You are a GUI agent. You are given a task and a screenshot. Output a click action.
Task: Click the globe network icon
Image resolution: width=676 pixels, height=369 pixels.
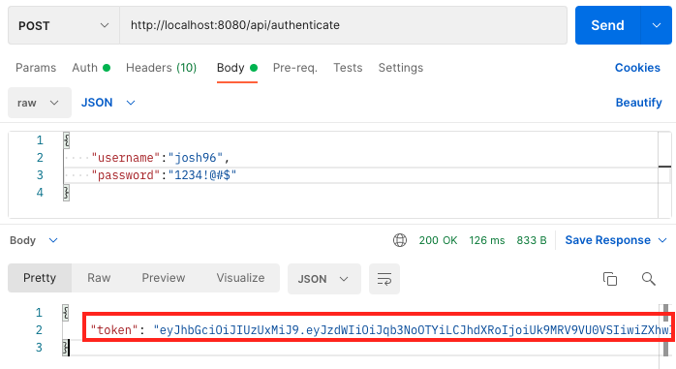click(x=400, y=240)
